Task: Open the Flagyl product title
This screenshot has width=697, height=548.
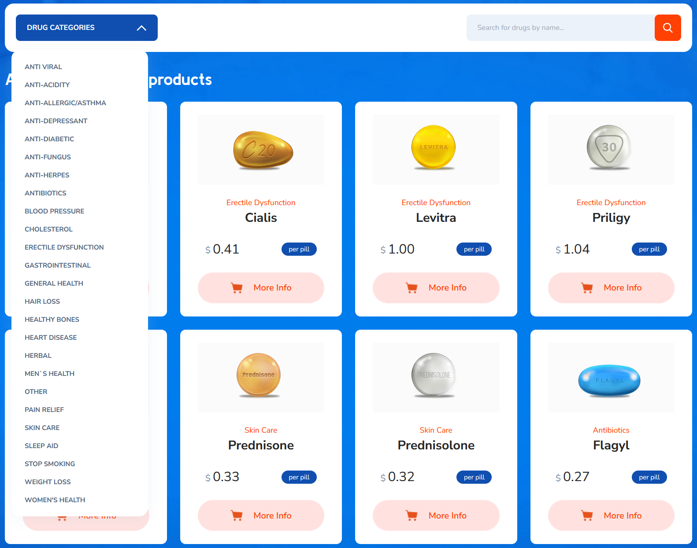Action: (x=611, y=446)
